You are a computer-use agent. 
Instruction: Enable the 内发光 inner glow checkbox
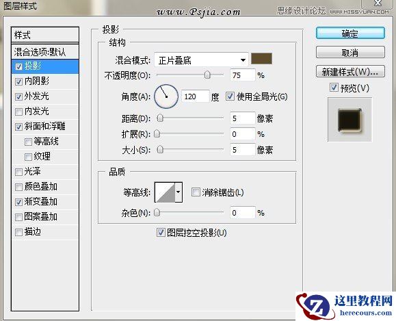(x=18, y=112)
